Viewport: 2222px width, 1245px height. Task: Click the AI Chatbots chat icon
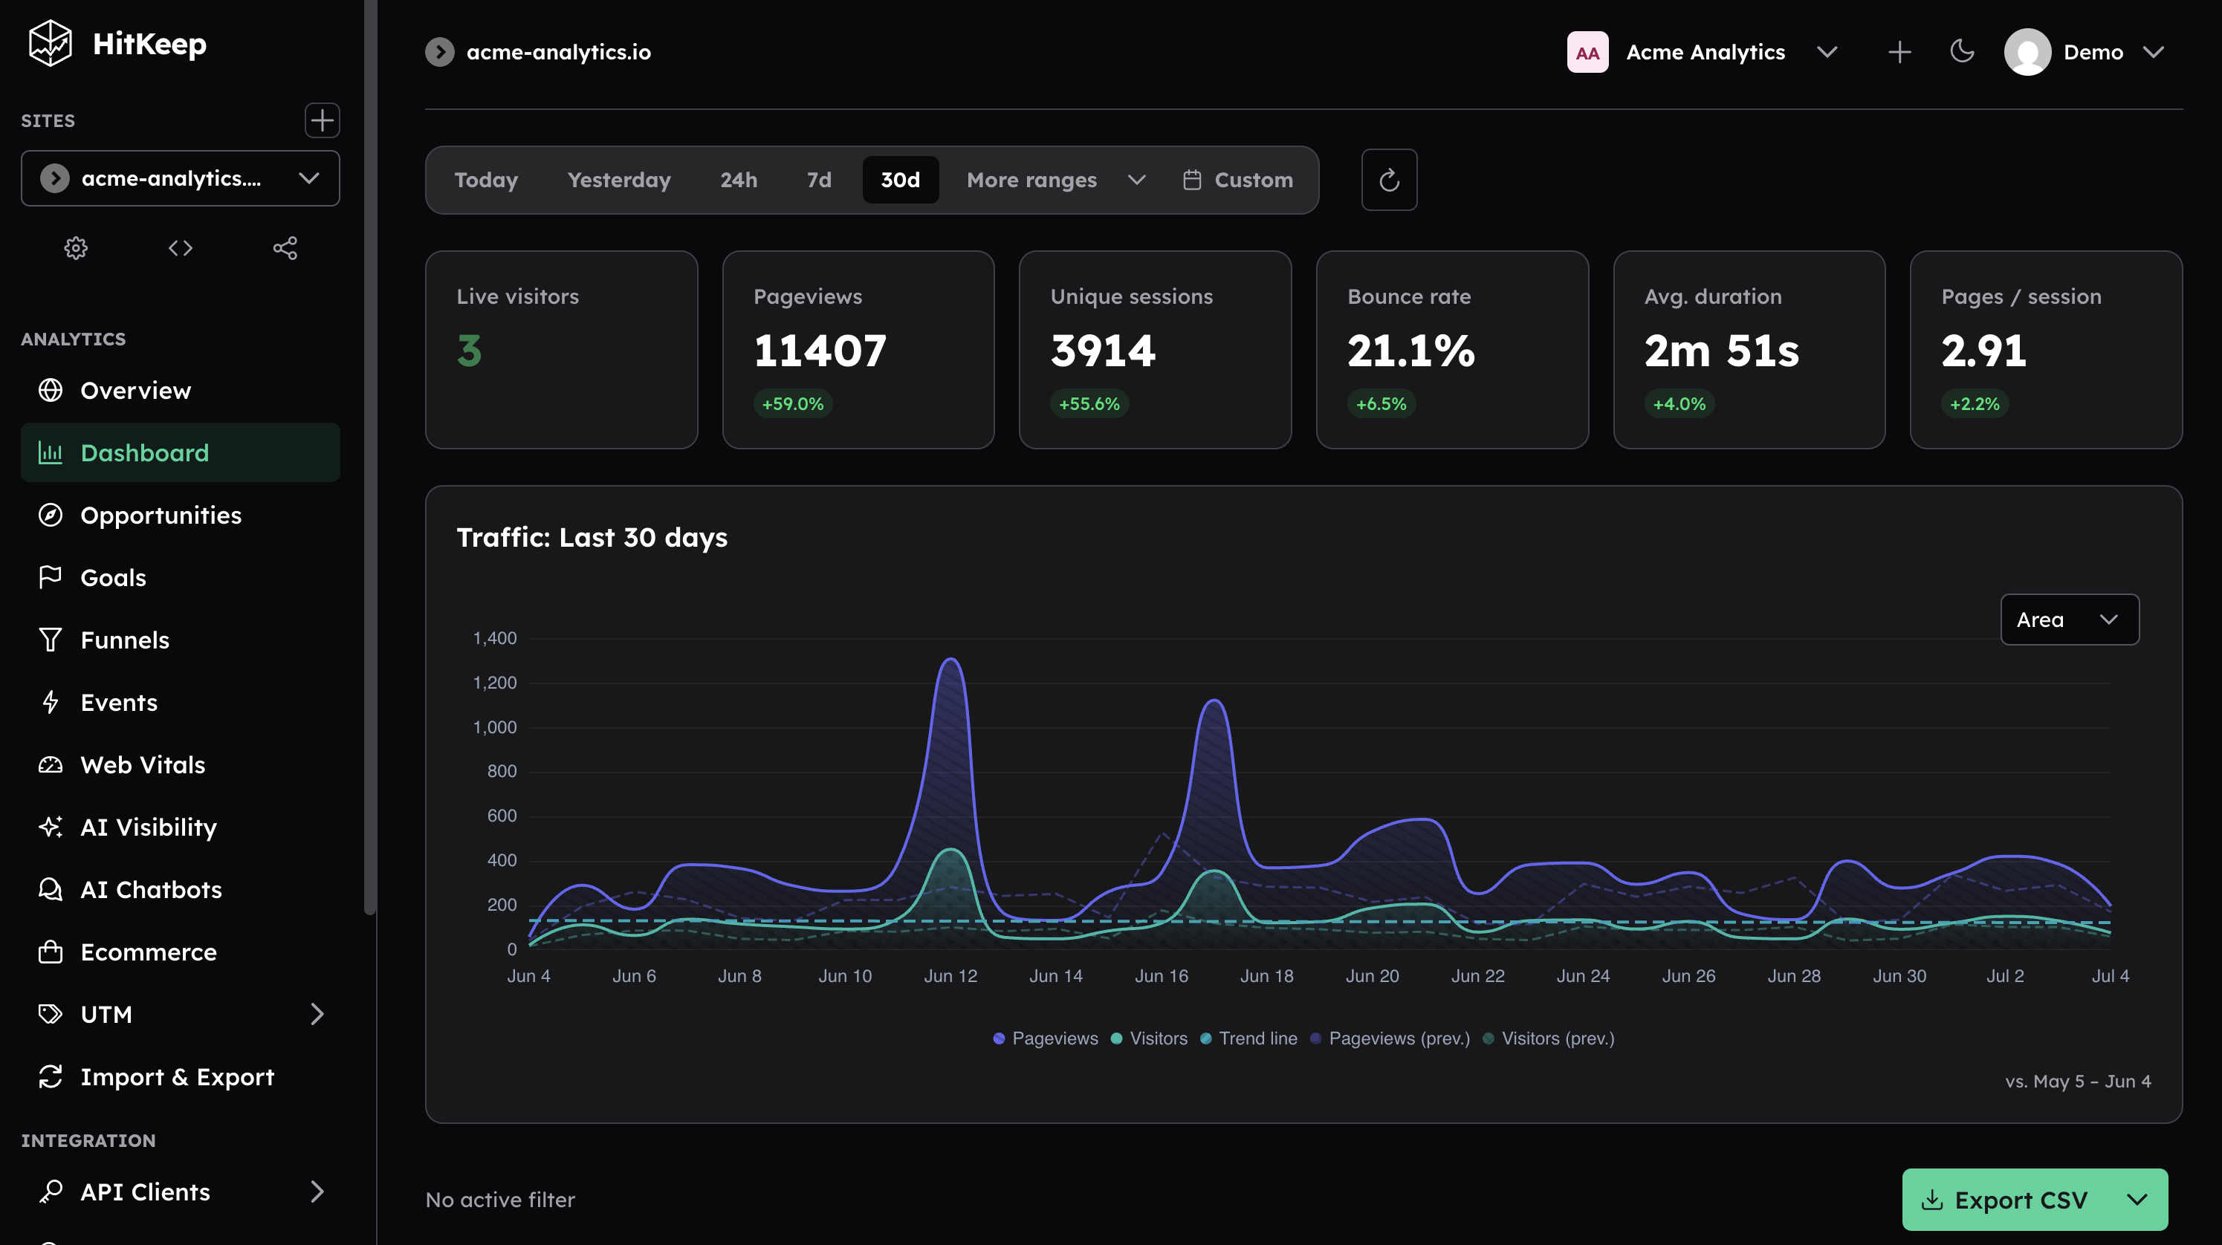(x=50, y=889)
